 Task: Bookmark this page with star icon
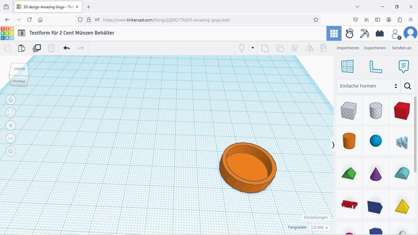click(x=316, y=20)
